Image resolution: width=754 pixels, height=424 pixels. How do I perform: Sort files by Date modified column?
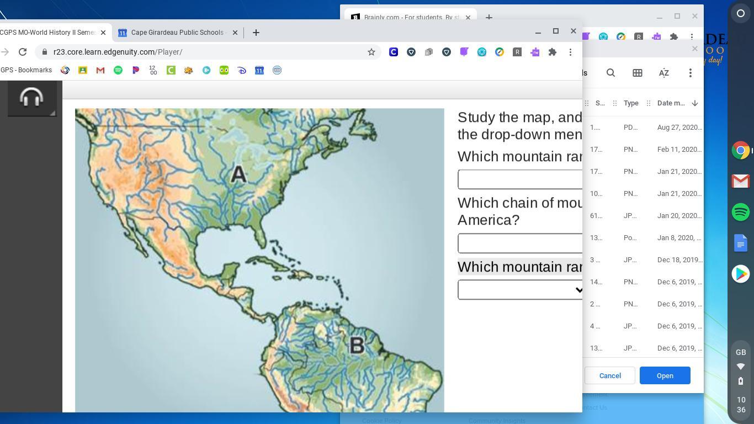point(671,103)
